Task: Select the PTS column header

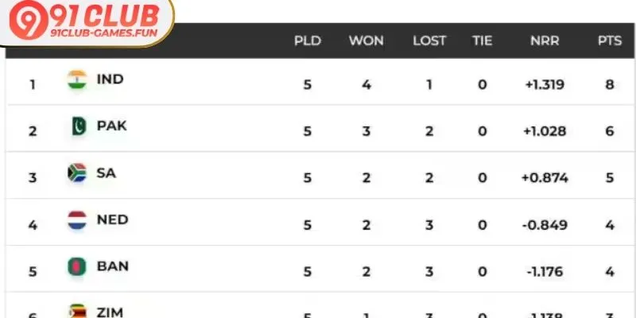Action: [x=610, y=41]
